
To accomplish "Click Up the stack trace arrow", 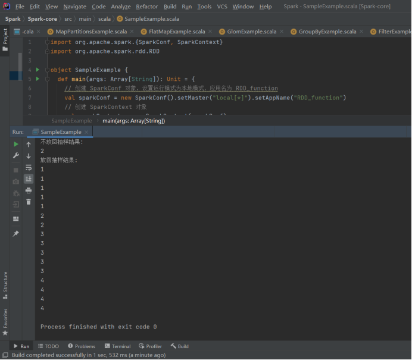I will click(29, 145).
